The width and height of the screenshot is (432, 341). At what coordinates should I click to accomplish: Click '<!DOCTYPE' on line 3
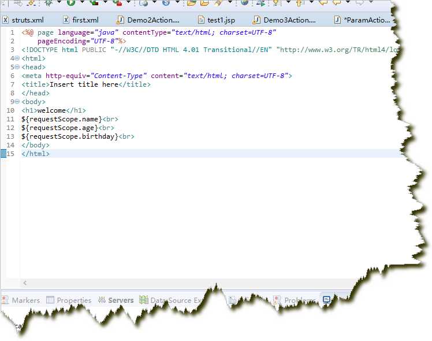[39, 50]
